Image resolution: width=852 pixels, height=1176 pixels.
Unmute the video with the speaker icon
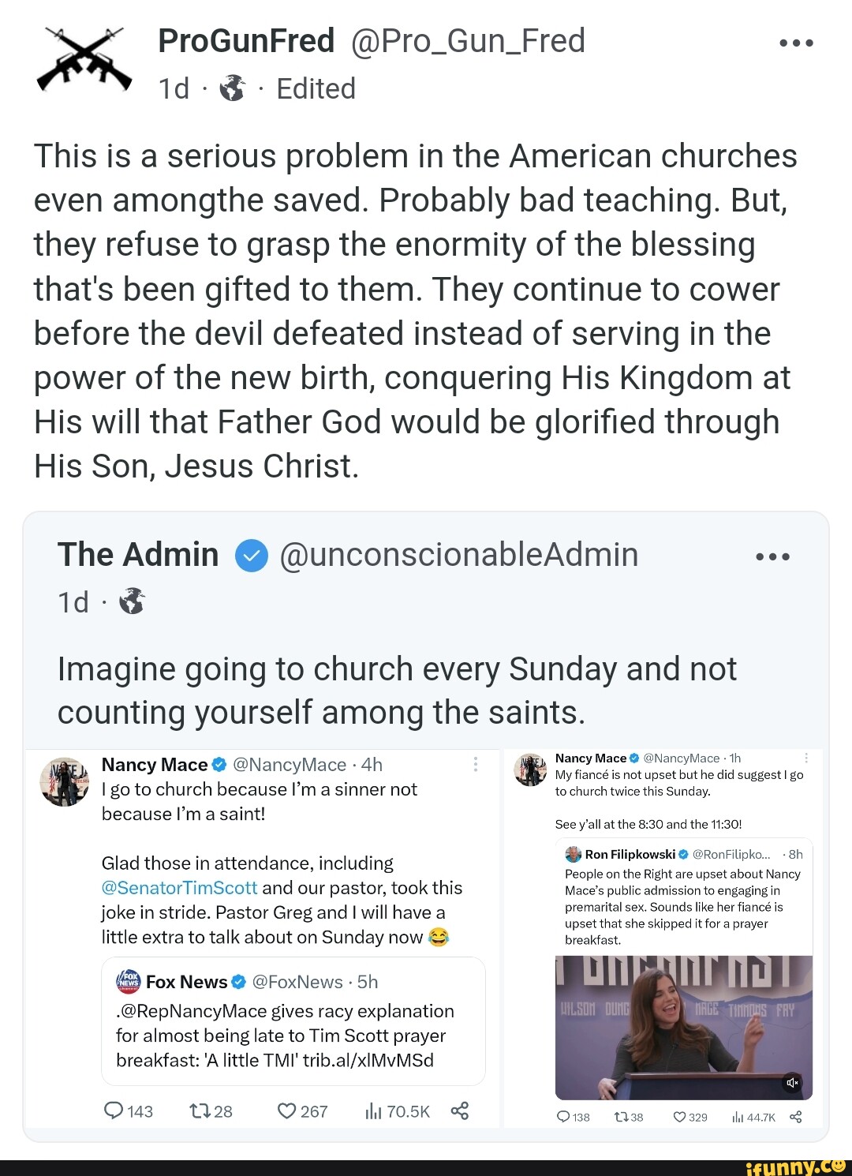click(792, 1083)
